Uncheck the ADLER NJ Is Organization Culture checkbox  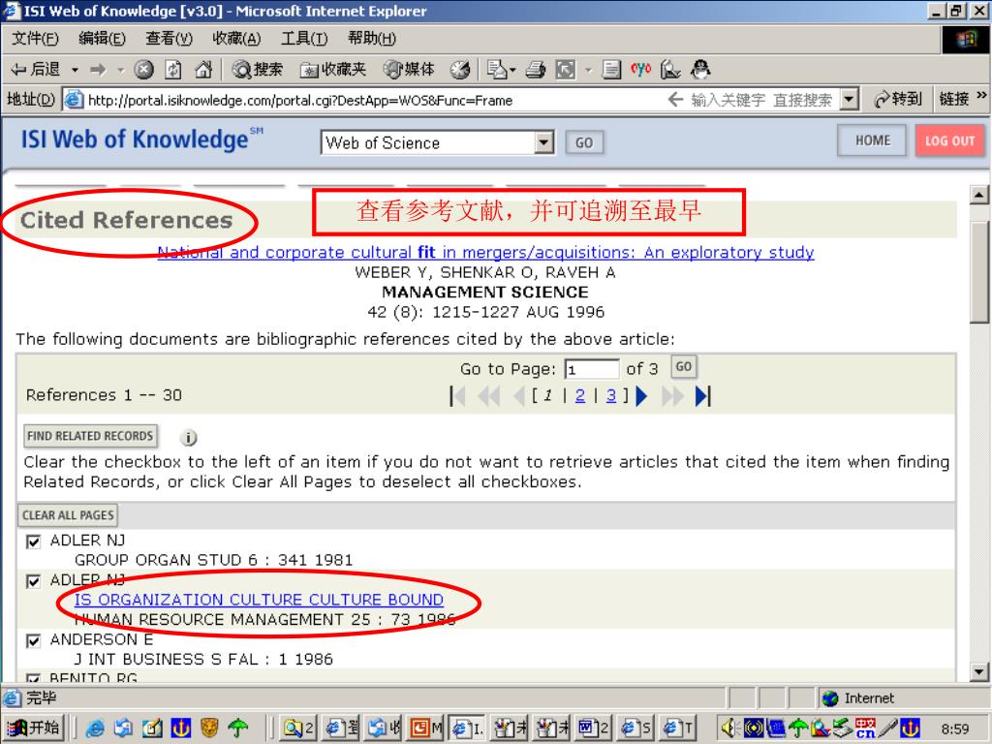click(x=34, y=581)
